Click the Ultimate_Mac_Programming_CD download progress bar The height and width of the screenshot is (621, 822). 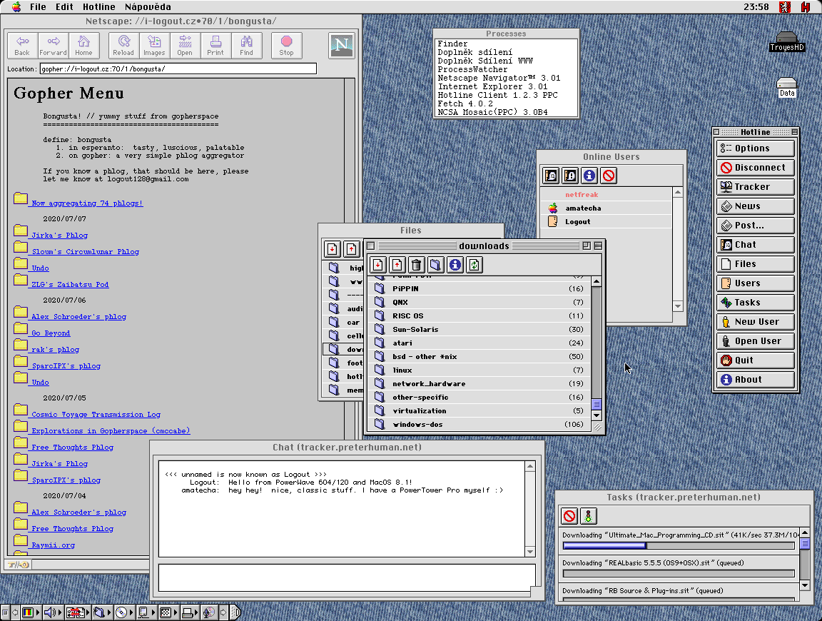678,546
